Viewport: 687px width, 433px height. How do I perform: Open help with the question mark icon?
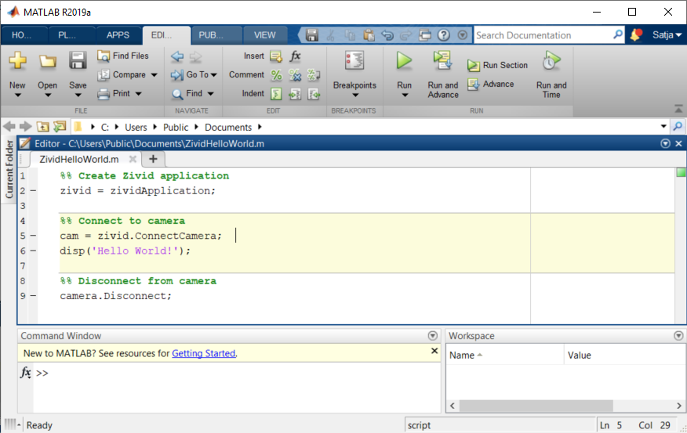click(443, 35)
